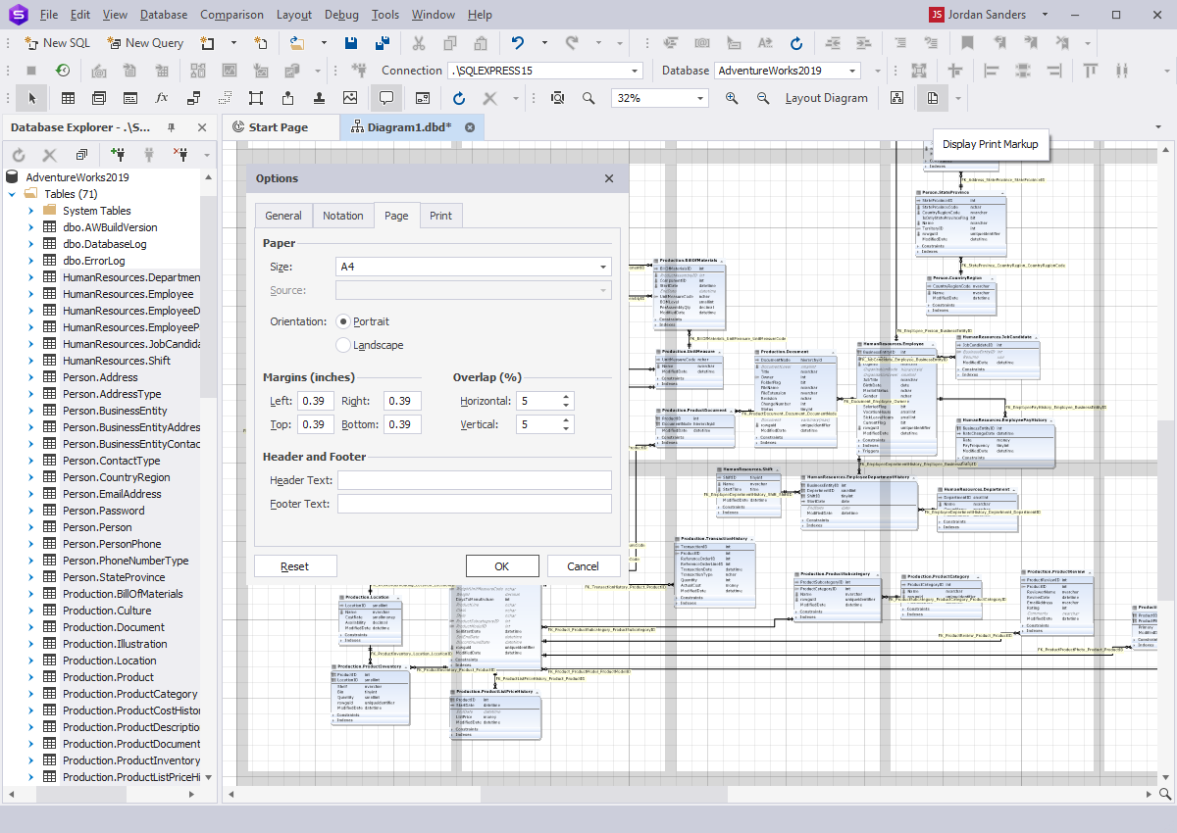Expand the Person.Address table node
The image size is (1177, 833).
point(29,377)
